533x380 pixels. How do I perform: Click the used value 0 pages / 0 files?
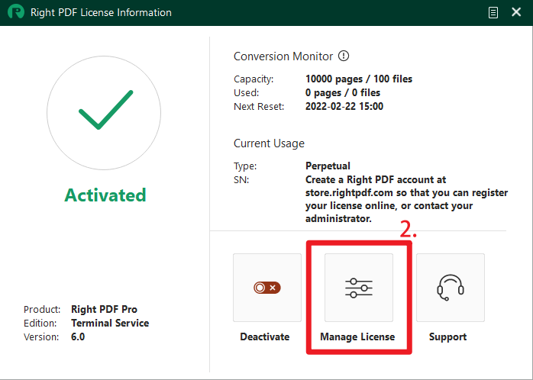pos(343,92)
